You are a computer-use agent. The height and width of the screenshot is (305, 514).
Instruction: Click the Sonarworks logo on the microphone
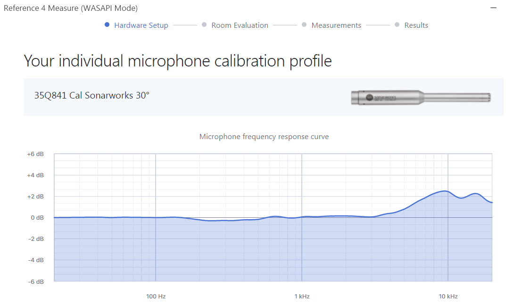[x=370, y=98]
